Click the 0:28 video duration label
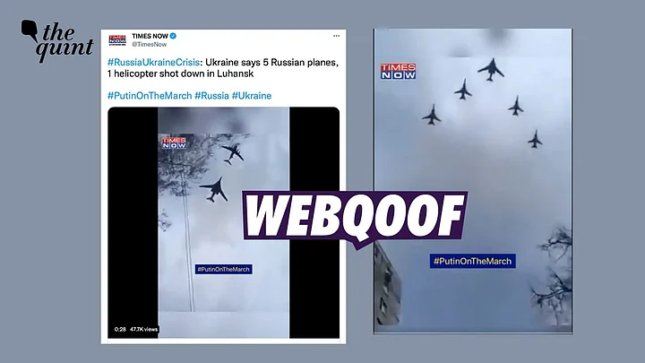This screenshot has height=363, width=645. [120, 329]
